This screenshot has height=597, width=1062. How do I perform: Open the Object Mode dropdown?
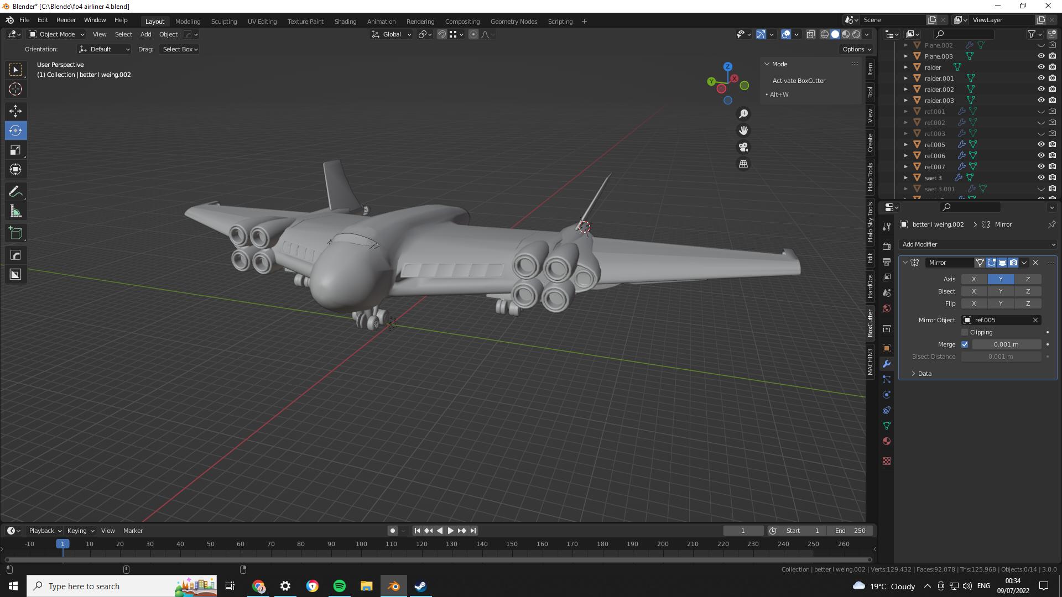coord(56,34)
